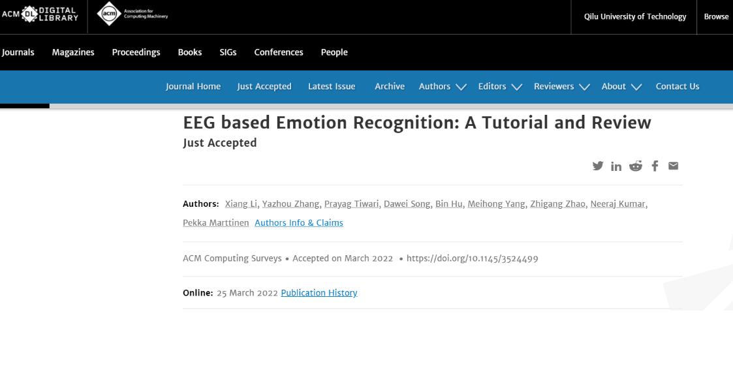Viewport: 733px width, 381px height.
Task: Share article on Reddit
Action: point(635,166)
